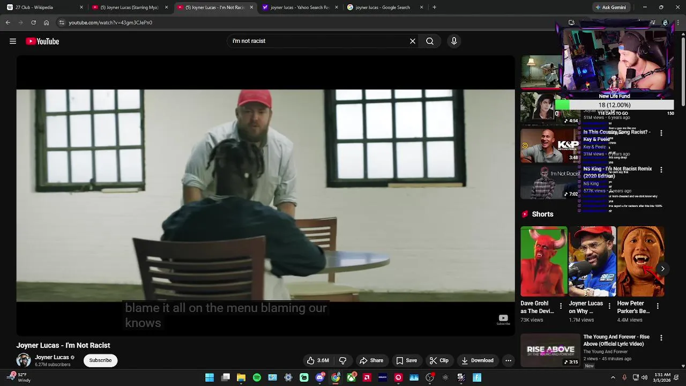
Task: Open options for Rise Above lyric video
Action: click(x=661, y=338)
